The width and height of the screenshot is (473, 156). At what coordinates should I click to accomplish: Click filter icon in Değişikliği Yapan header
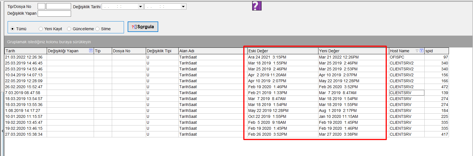[91, 51]
